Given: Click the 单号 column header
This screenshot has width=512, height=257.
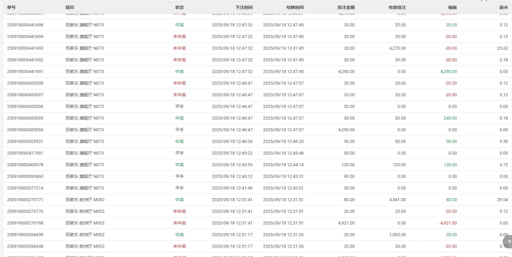Looking at the screenshot, I should click(x=11, y=7).
